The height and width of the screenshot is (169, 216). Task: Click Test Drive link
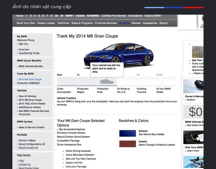pos(63,23)
